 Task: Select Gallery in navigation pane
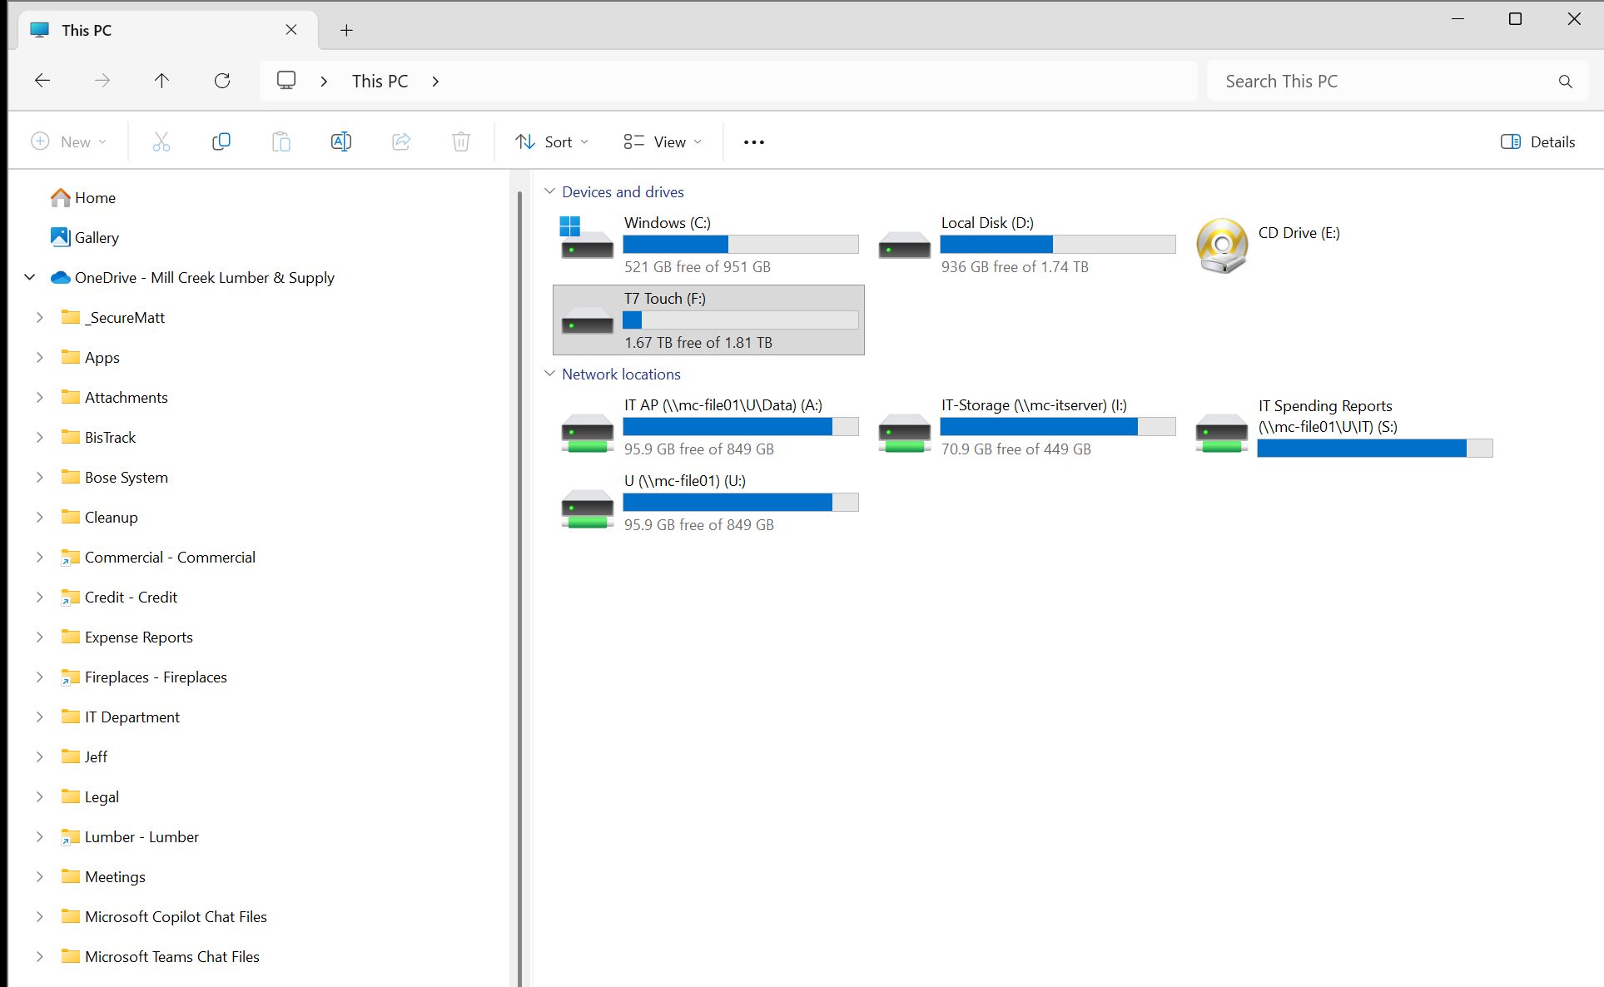point(97,238)
